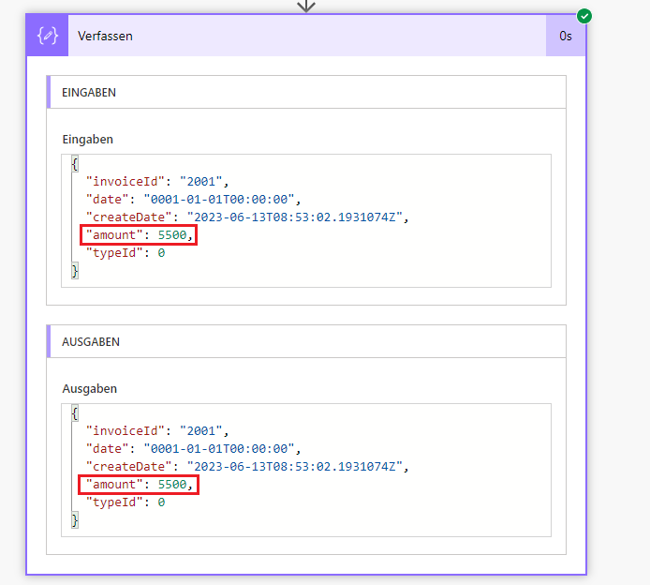Click closing brace in Ausgaben JSON
Screen dimensions: 650x585
pos(75,520)
